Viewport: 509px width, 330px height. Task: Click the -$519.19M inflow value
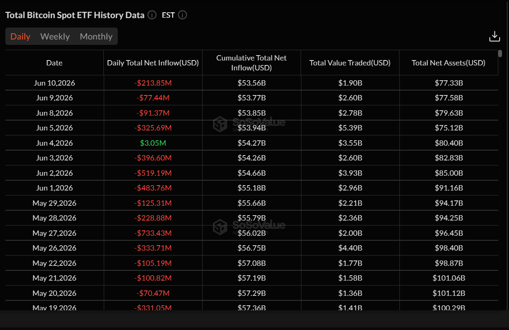[153, 173]
